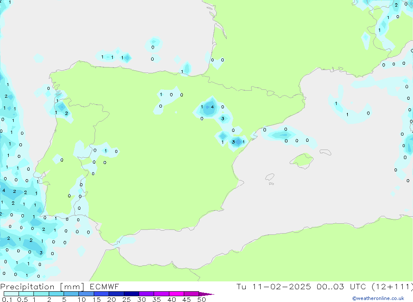This screenshot has width=413, height=302.
Task: Click the legend label '40'
Action: tap(171, 300)
